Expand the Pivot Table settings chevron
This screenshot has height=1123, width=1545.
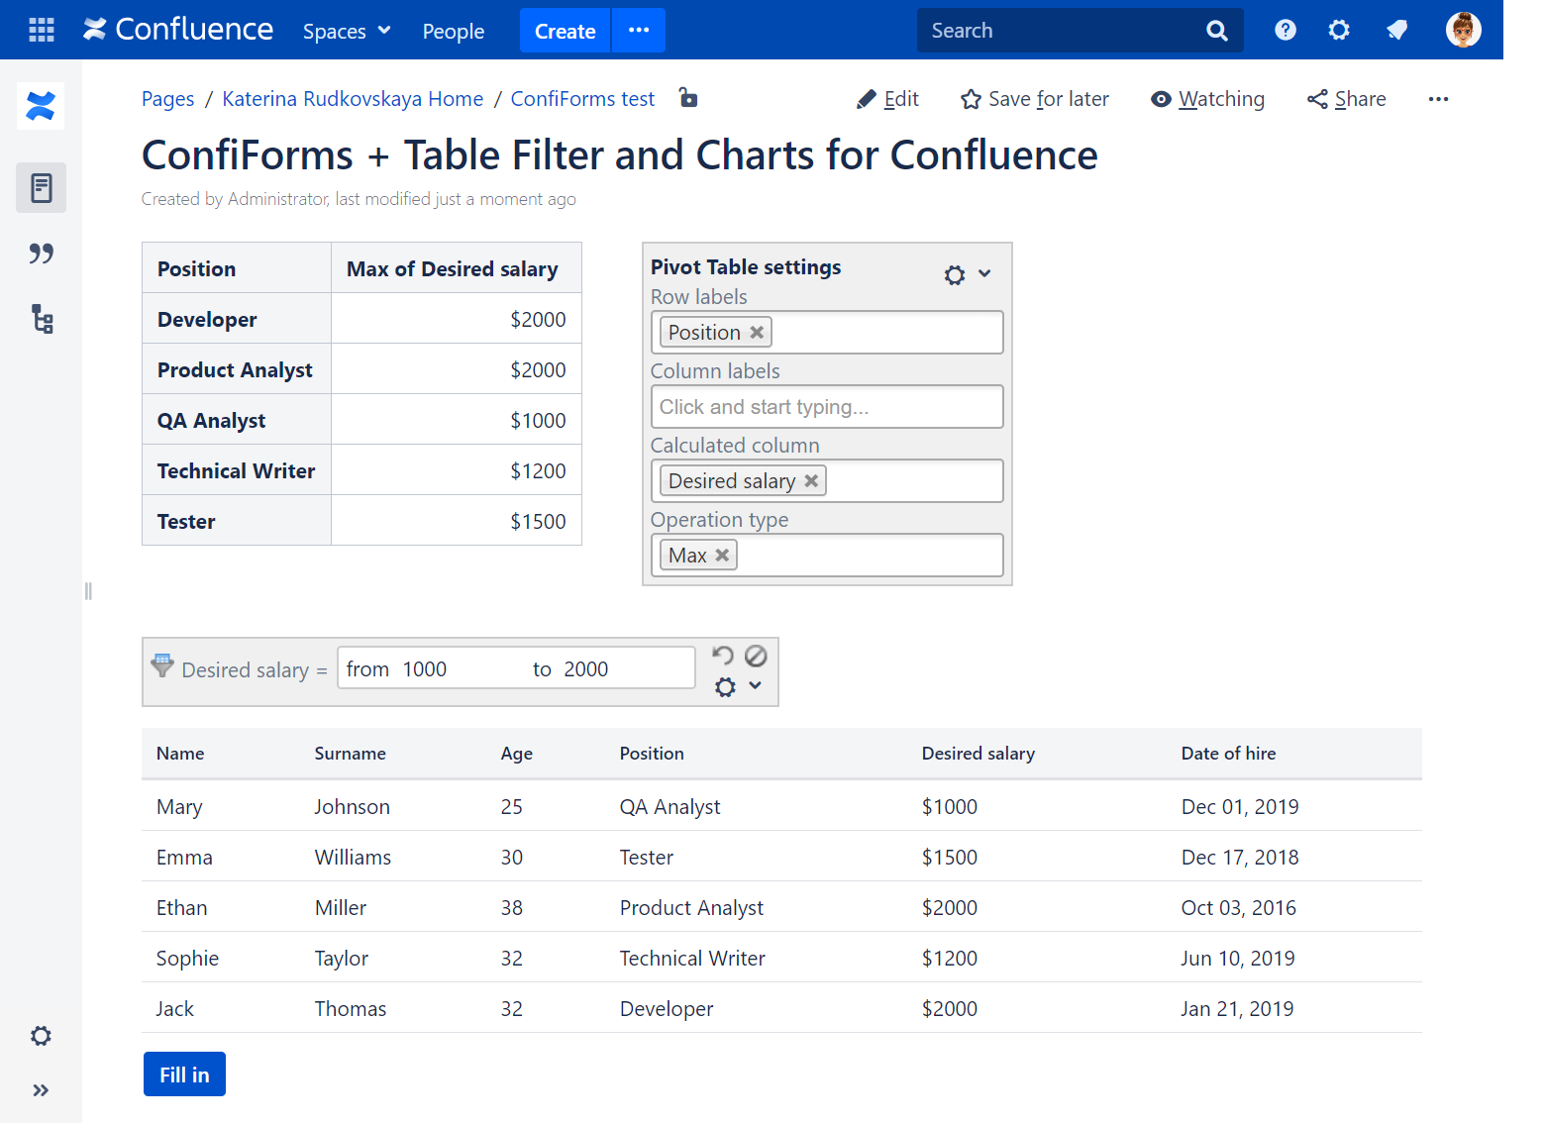point(985,273)
